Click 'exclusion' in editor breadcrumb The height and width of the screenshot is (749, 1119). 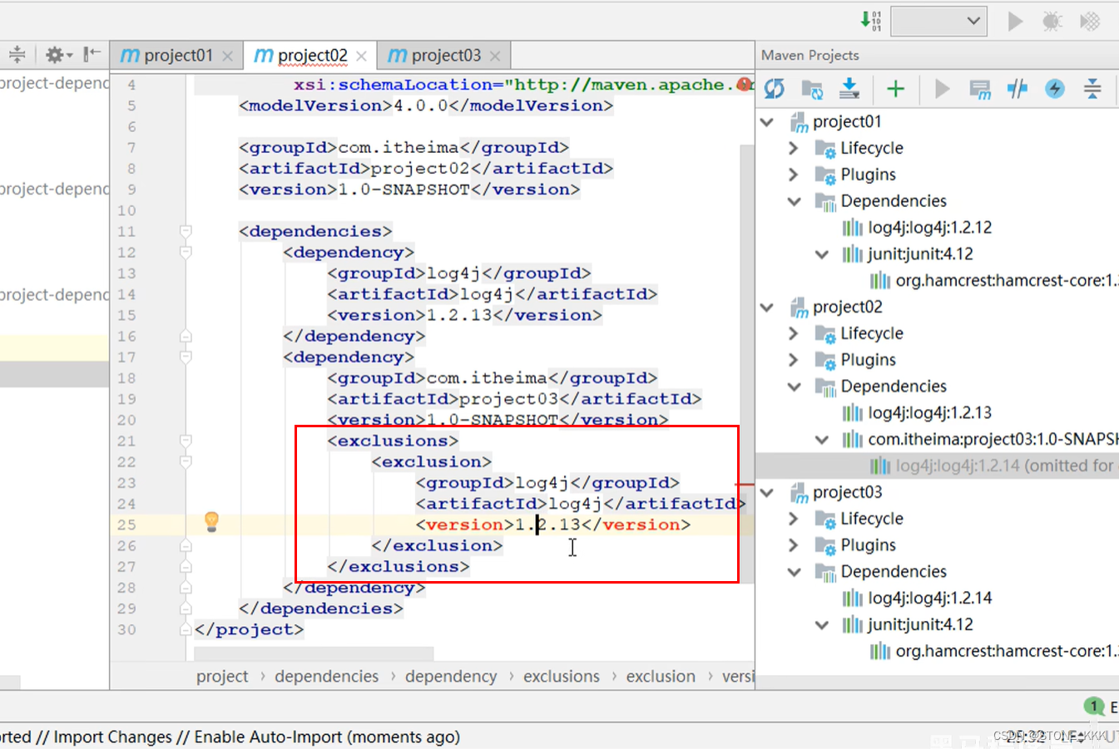pyautogui.click(x=661, y=677)
